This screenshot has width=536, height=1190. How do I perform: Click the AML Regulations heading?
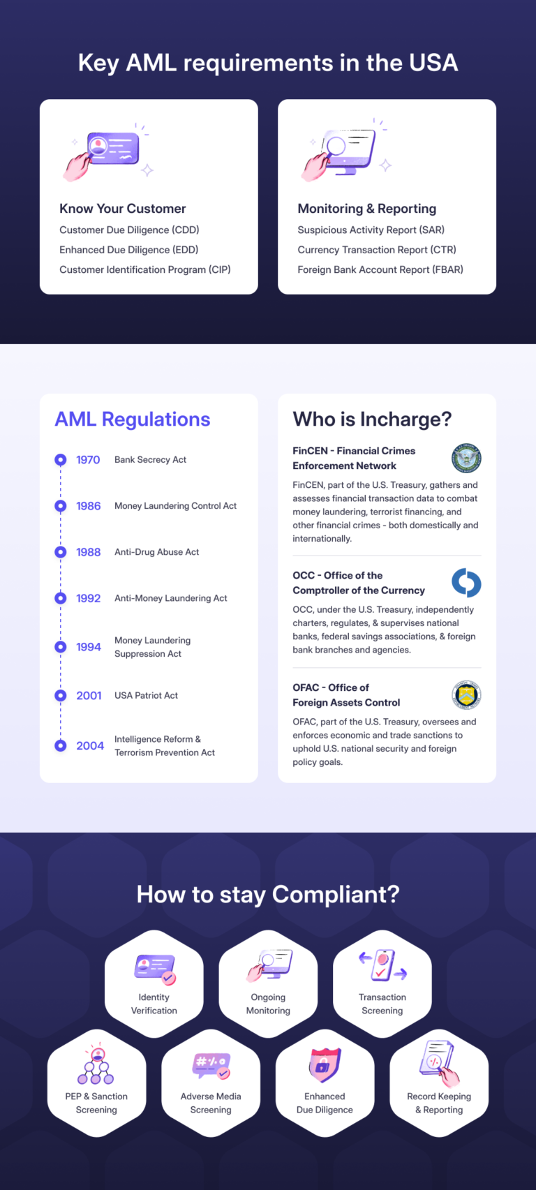(133, 419)
